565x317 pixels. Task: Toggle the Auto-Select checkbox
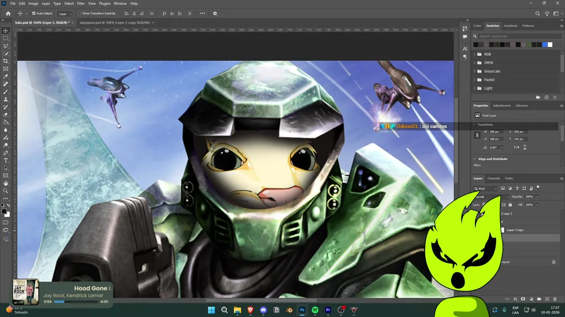tap(34, 14)
